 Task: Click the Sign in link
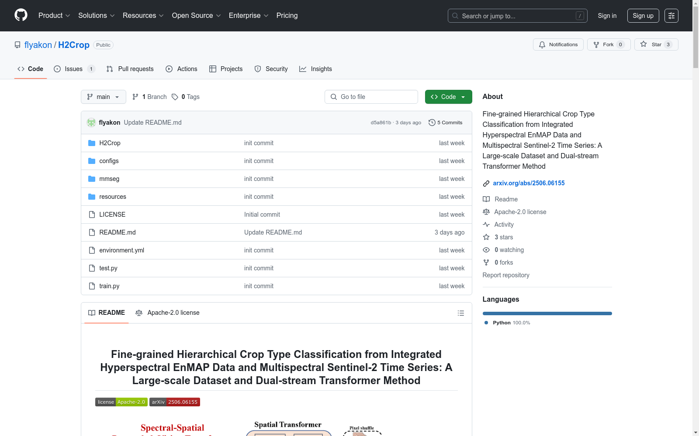607,16
